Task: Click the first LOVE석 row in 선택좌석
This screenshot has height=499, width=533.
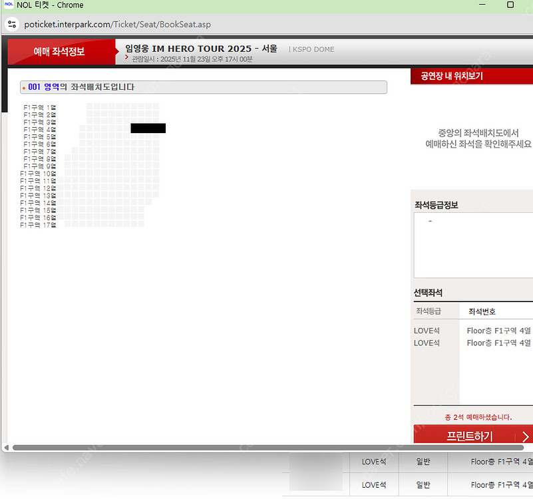Action: 427,331
